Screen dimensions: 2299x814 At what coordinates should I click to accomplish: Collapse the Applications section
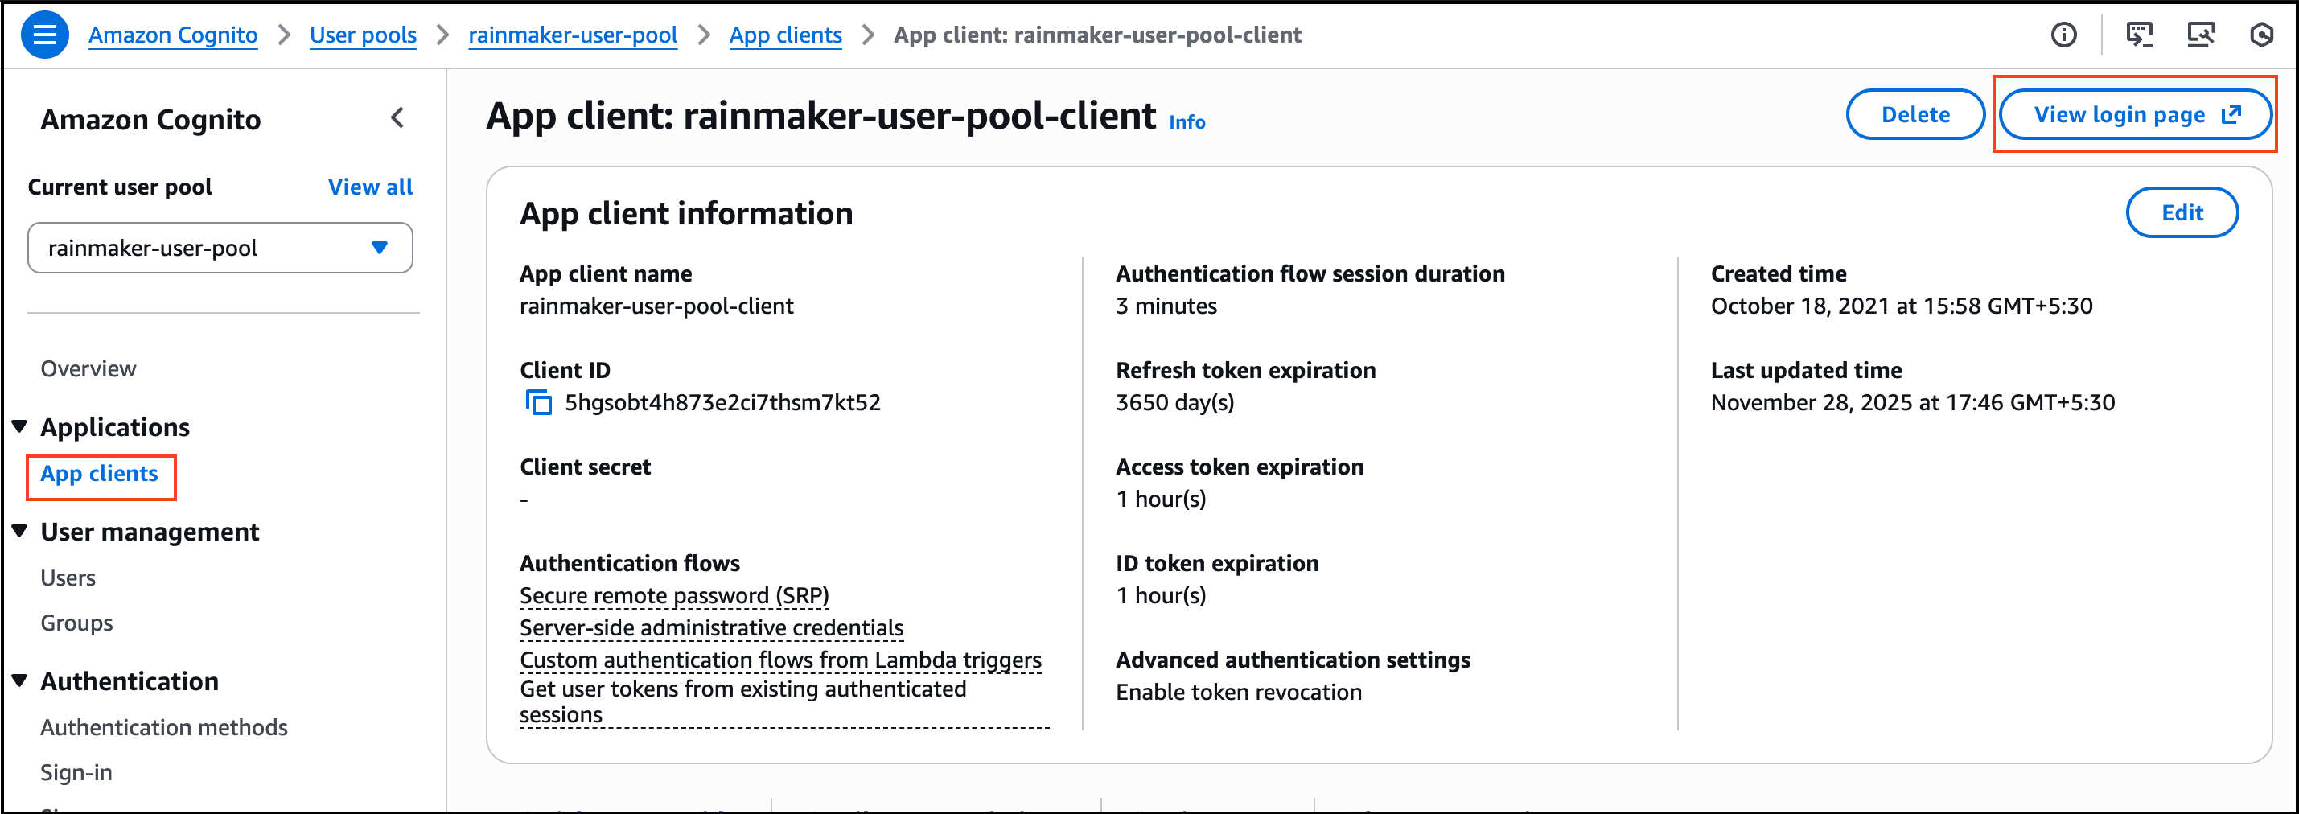click(x=19, y=426)
